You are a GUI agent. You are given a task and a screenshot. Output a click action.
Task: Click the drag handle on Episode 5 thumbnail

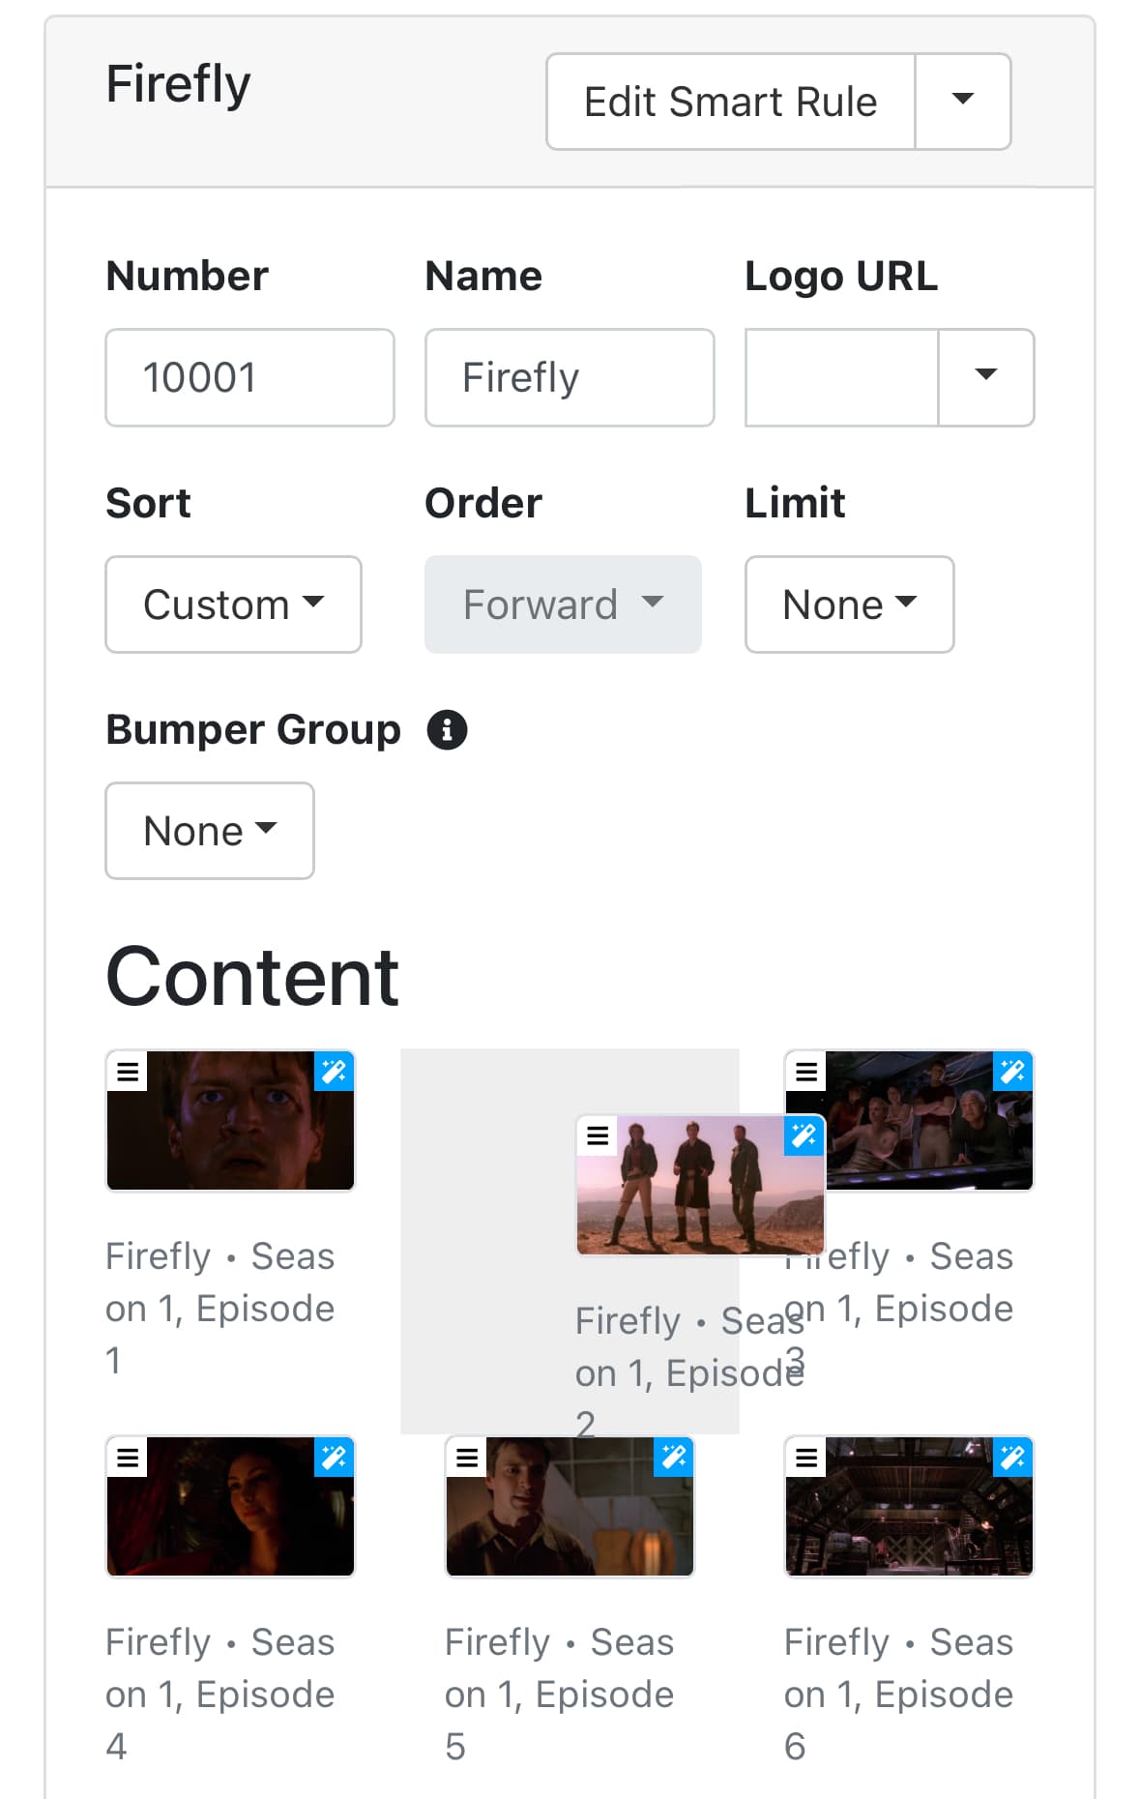(467, 1458)
